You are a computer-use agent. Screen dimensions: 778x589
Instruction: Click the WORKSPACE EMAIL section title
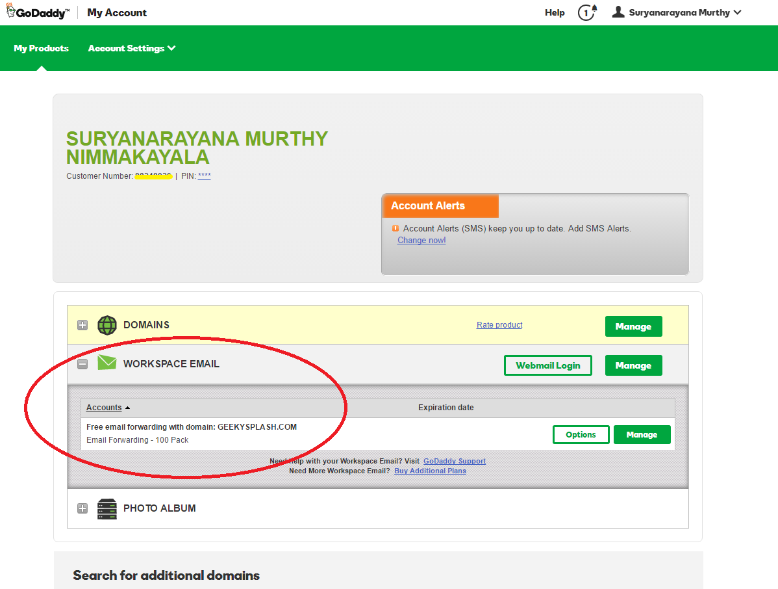tap(171, 364)
